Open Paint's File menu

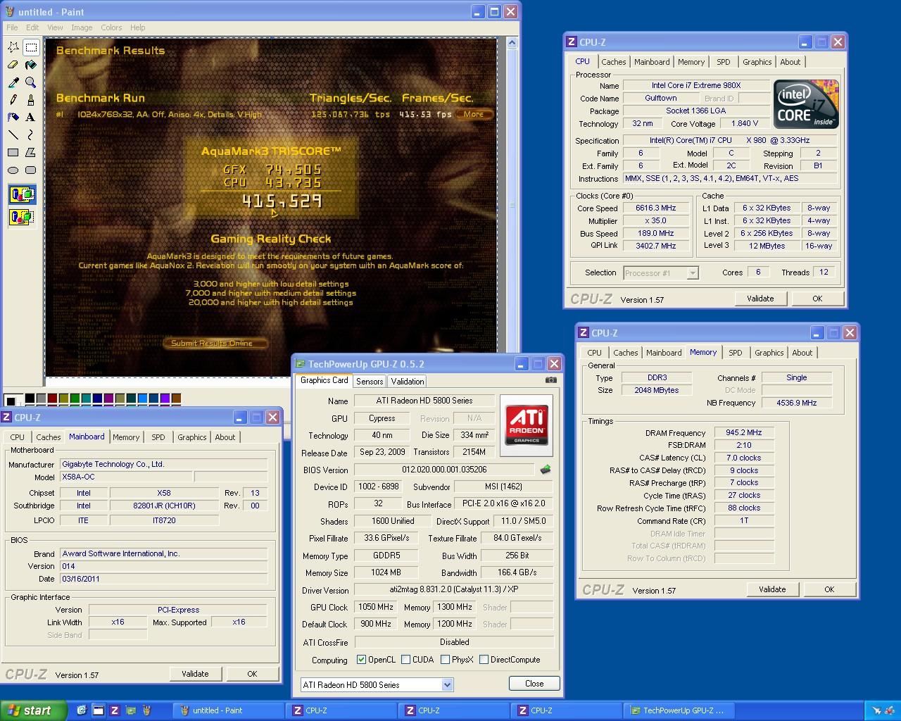(12, 27)
